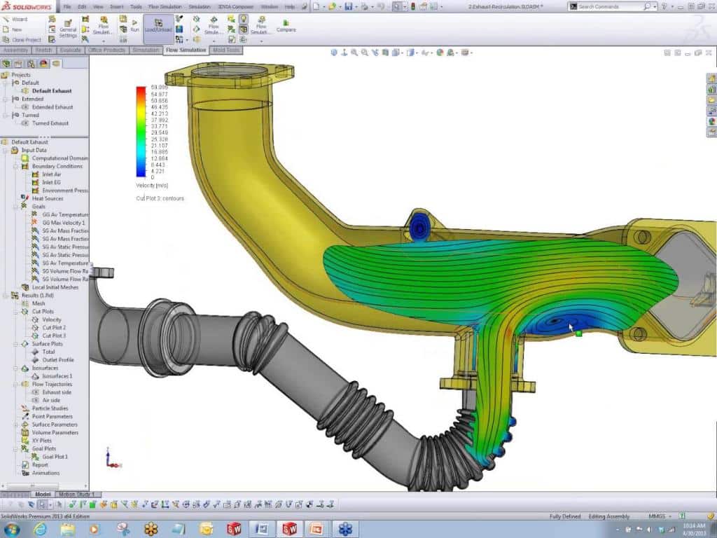Select the Cut Plot 3 tree item
717x538 pixels.
coord(54,336)
